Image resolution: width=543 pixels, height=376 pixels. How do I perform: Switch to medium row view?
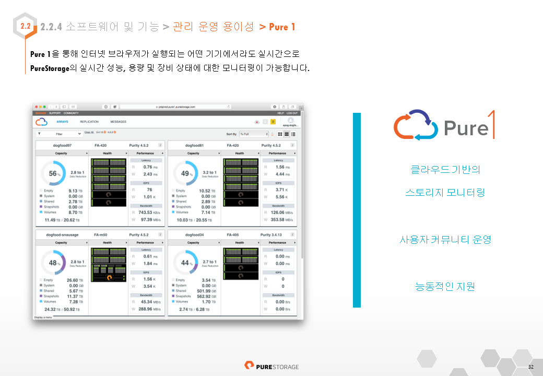pyautogui.click(x=287, y=134)
